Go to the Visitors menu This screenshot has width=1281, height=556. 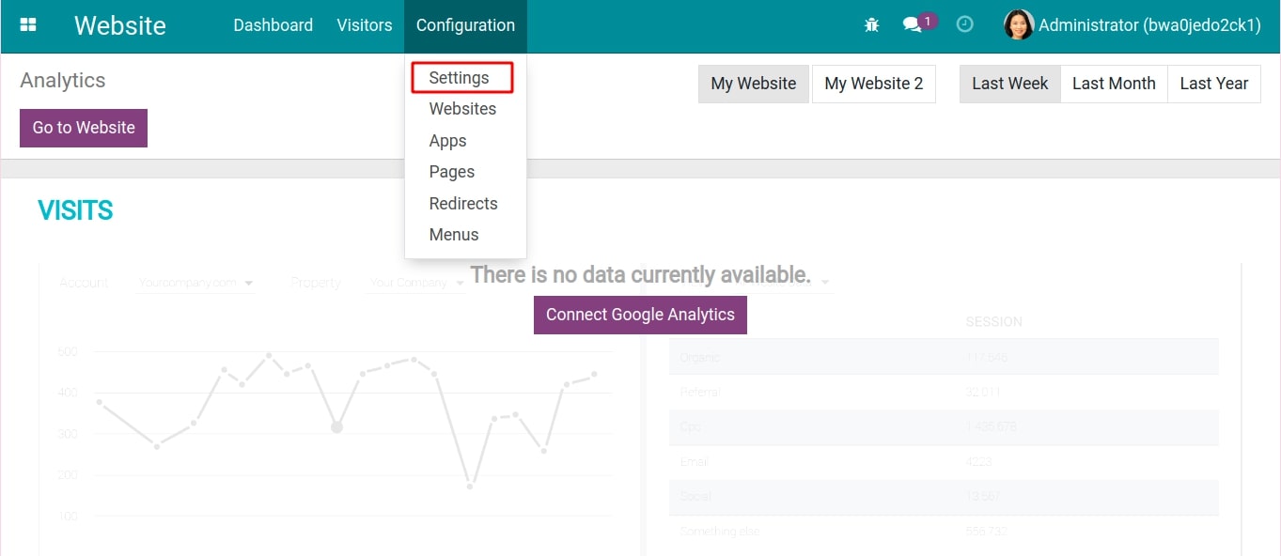pyautogui.click(x=365, y=25)
